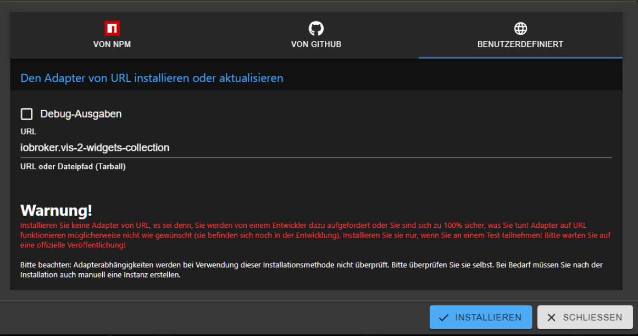Screen dimensions: 638x336
Task: Click the Debug-Ausgaben label text
Action: coord(81,114)
